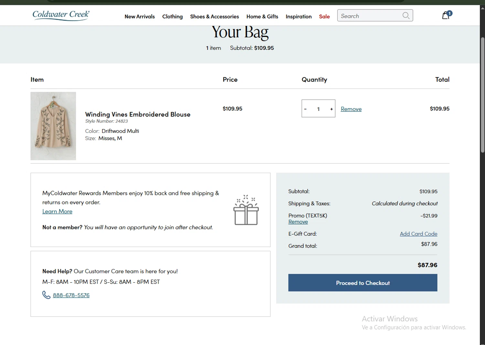
Task: Click the phone icon beside 888-678-5576
Action: 46,295
